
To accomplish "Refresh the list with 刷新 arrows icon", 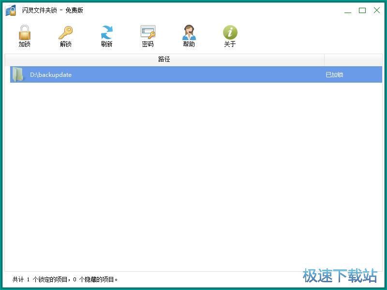I will tap(106, 32).
